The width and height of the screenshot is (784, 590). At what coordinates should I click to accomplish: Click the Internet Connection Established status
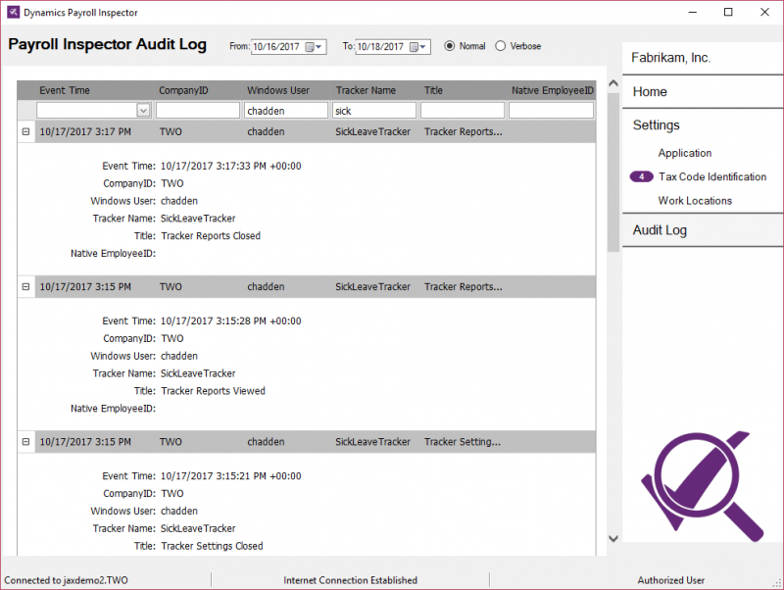click(x=350, y=580)
